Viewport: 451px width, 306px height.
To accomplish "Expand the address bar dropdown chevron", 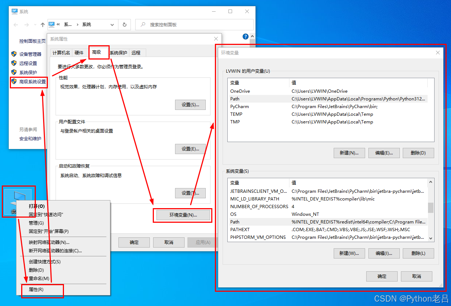I will click(x=112, y=24).
